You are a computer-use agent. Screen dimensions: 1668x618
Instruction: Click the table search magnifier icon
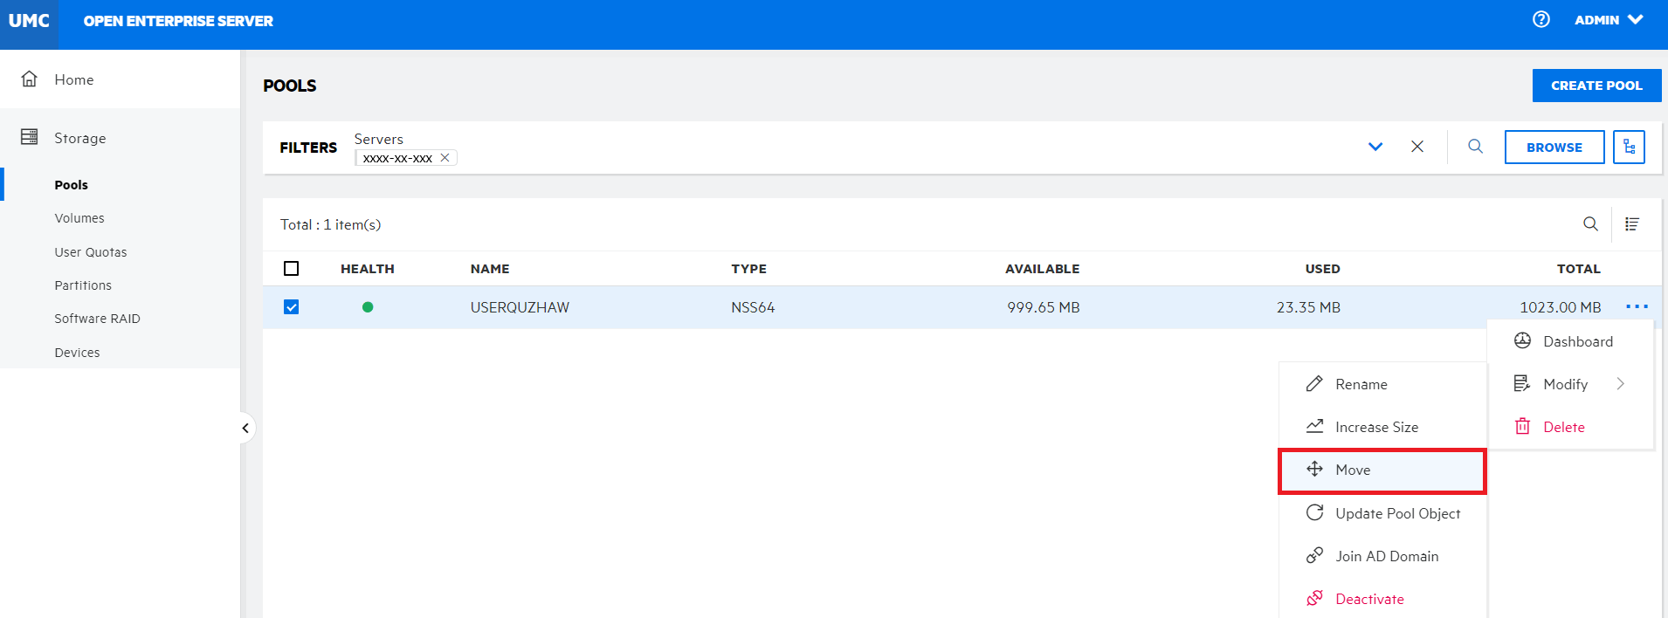tap(1590, 224)
